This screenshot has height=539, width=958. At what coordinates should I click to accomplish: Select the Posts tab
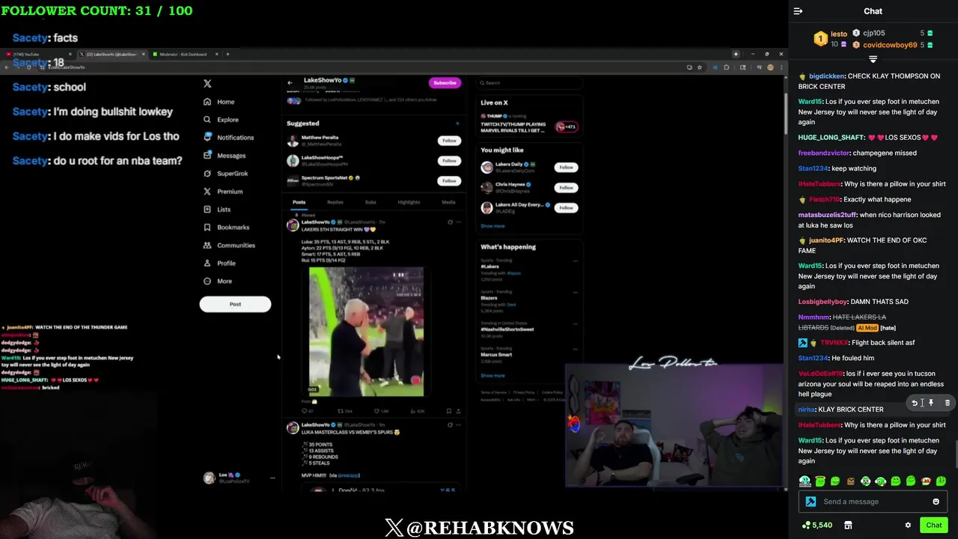pyautogui.click(x=299, y=202)
